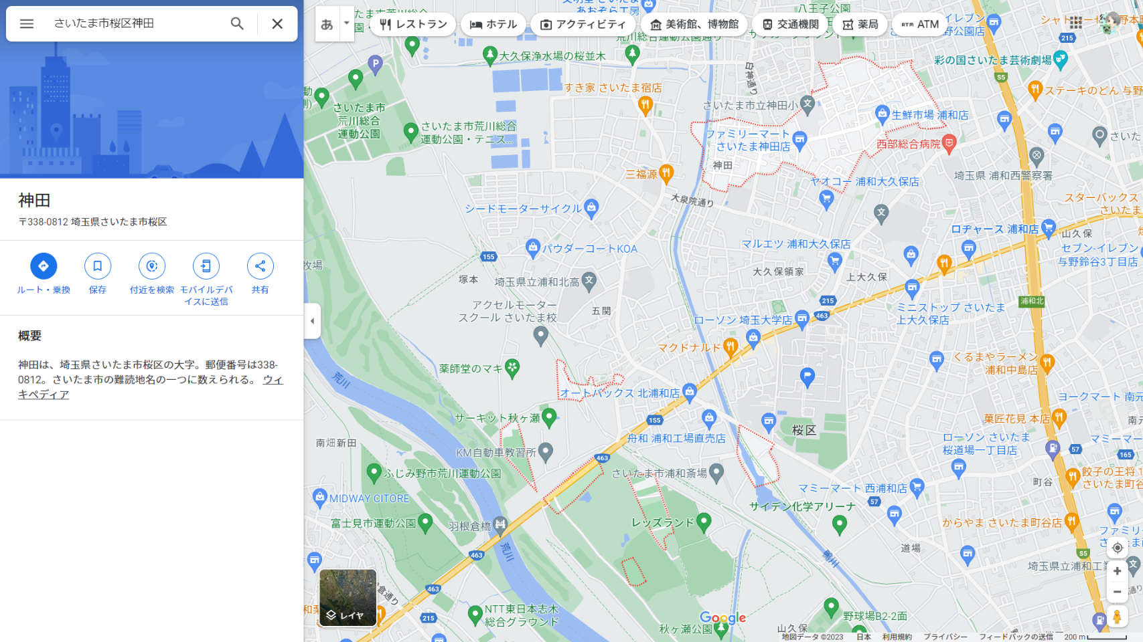Viewport: 1143px width, 642px height.
Task: Select the 薬師堂のマキ attraction pin
Action: (512, 368)
